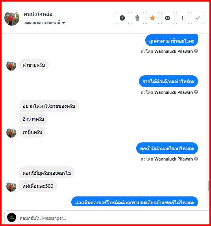Click help icon under the monthly income message

(x=196, y=92)
